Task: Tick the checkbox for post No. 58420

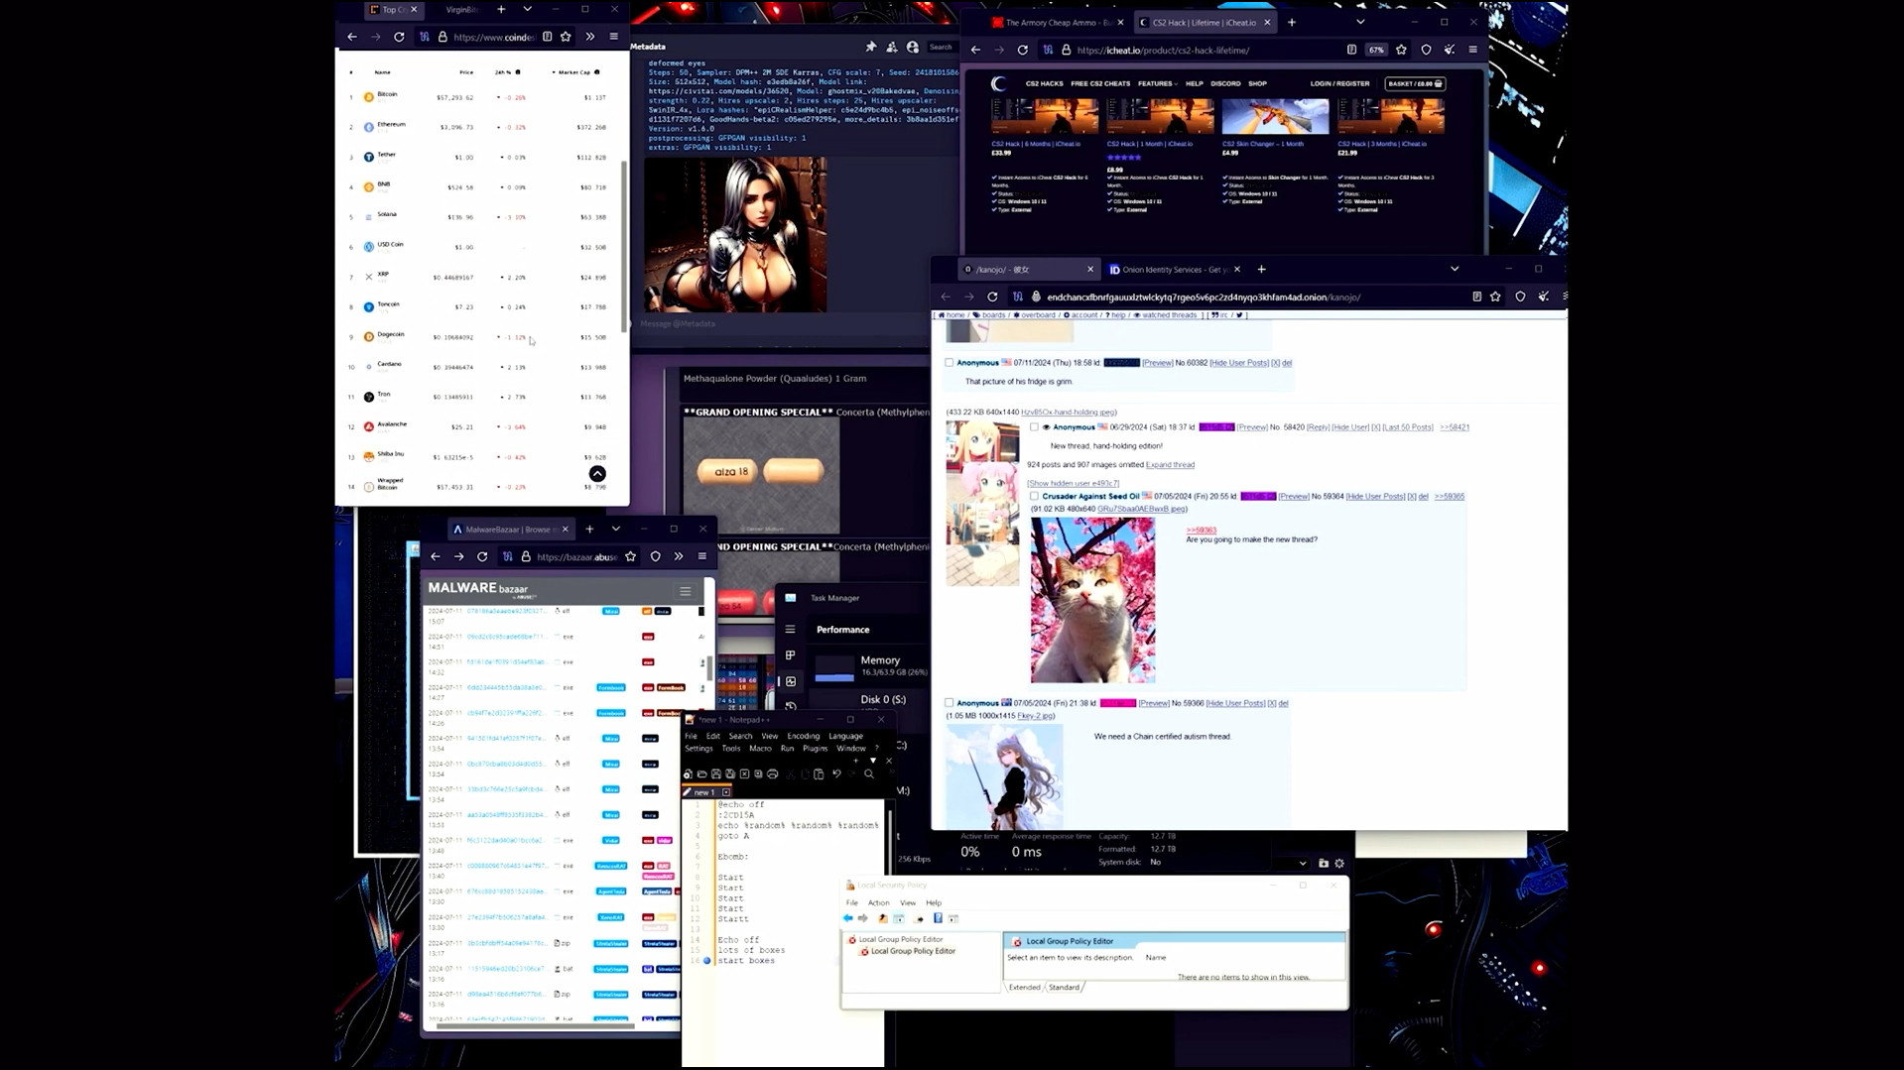Action: [x=1034, y=427]
